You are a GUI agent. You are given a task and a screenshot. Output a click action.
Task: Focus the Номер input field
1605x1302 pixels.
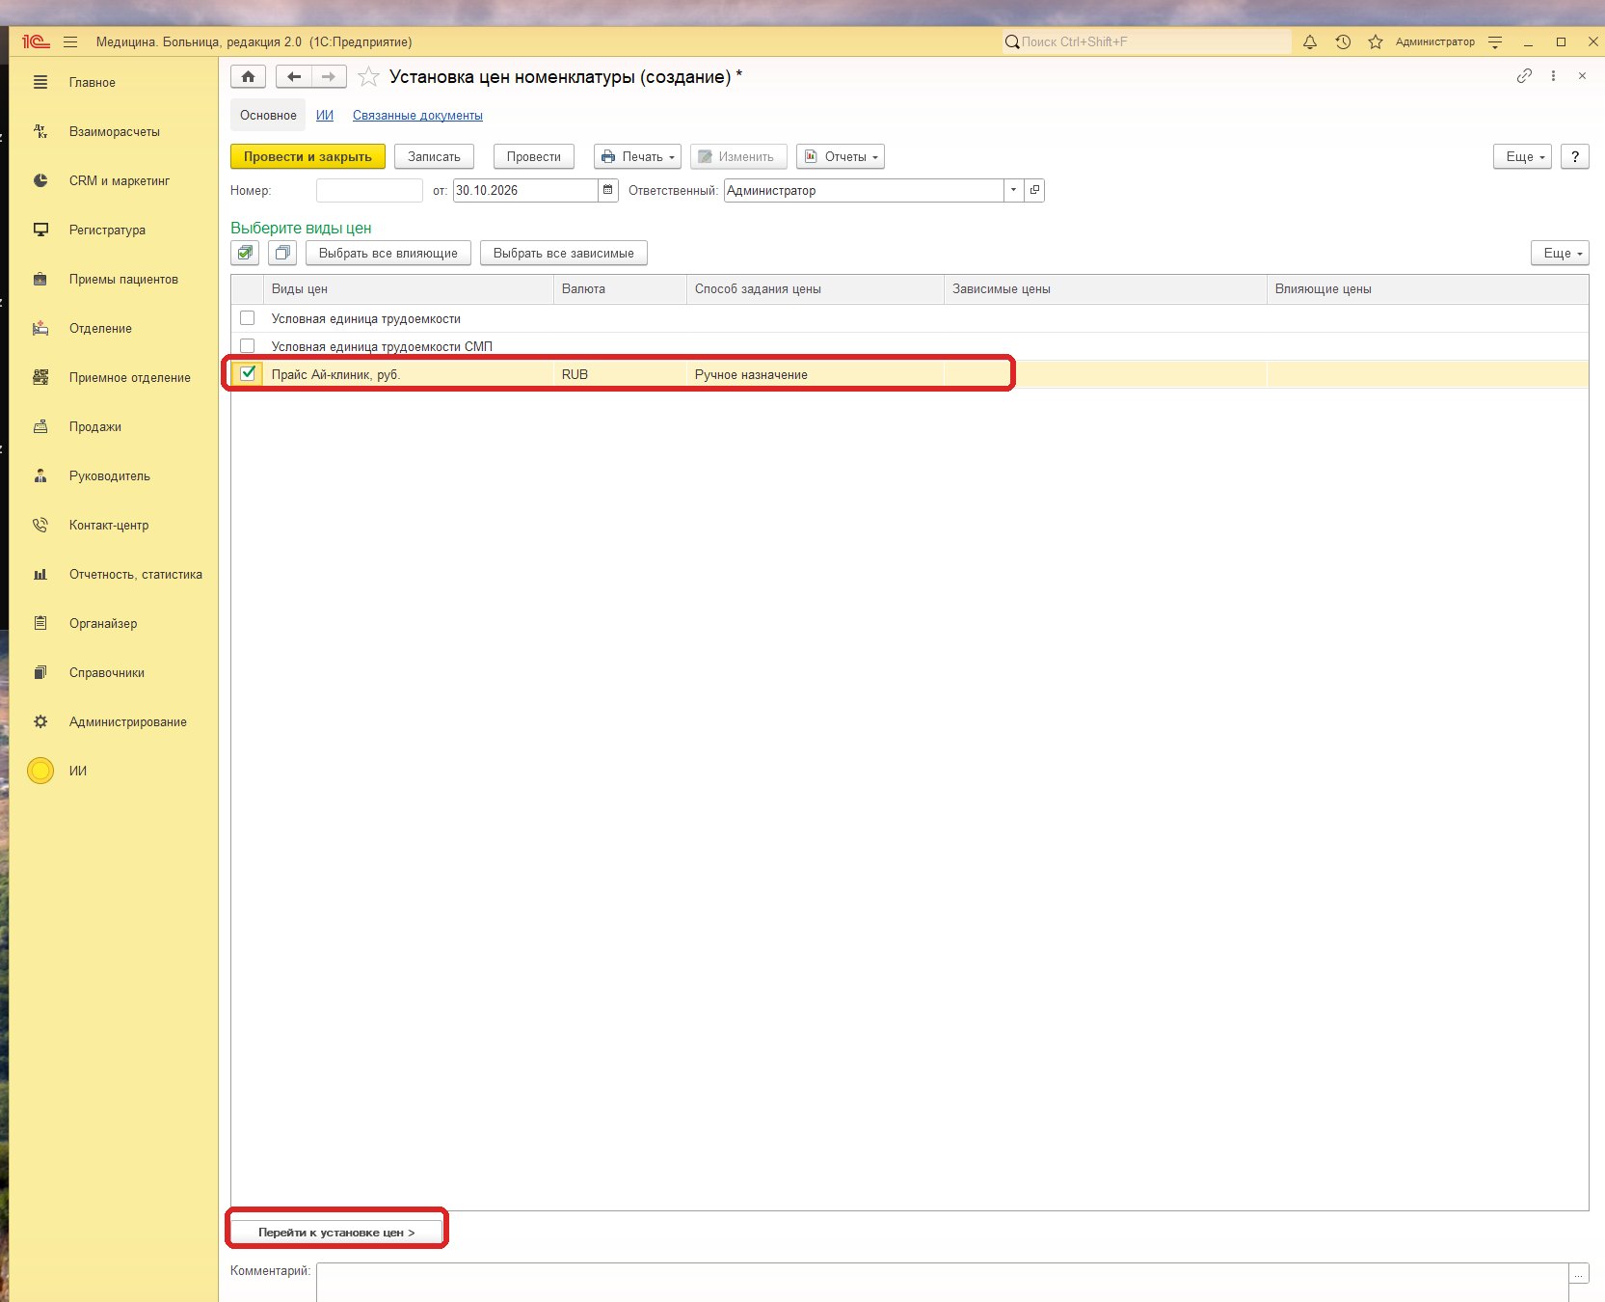tap(369, 190)
